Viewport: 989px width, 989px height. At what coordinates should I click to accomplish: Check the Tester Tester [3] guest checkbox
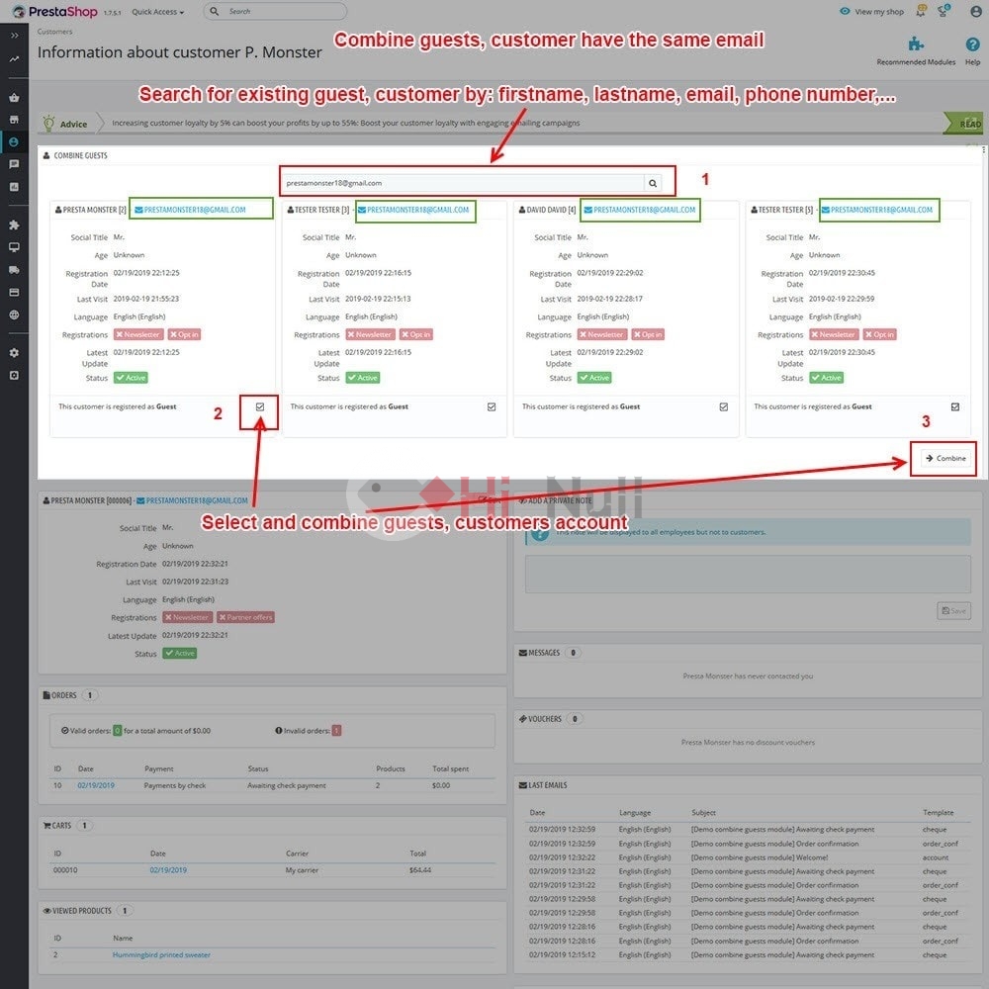pyautogui.click(x=492, y=406)
